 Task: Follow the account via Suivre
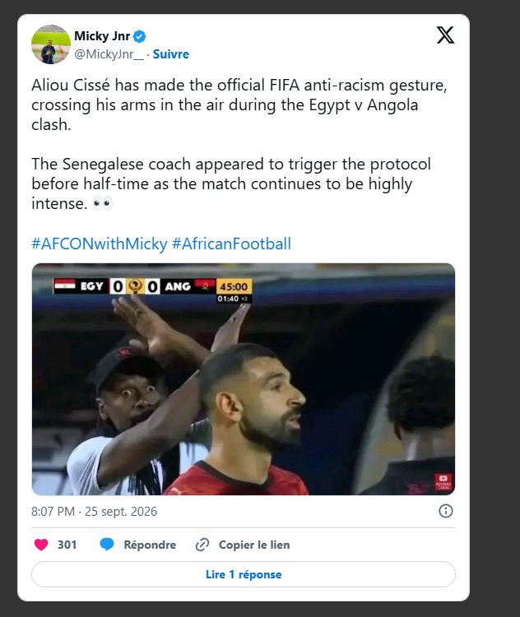pos(171,54)
